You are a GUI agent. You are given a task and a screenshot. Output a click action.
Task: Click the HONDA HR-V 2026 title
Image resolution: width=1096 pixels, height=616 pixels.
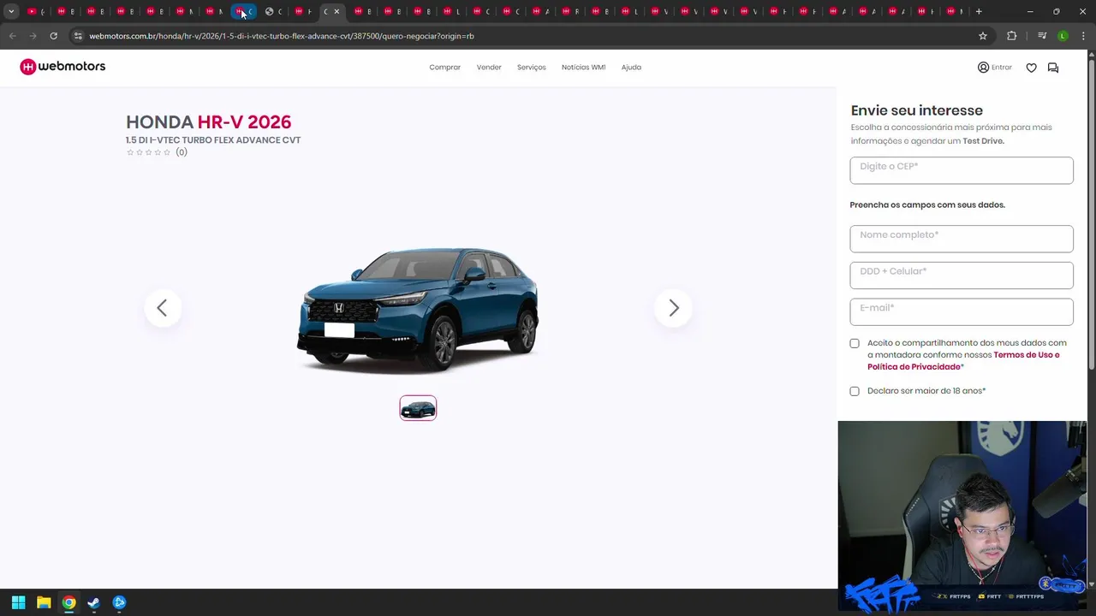pyautogui.click(x=208, y=122)
